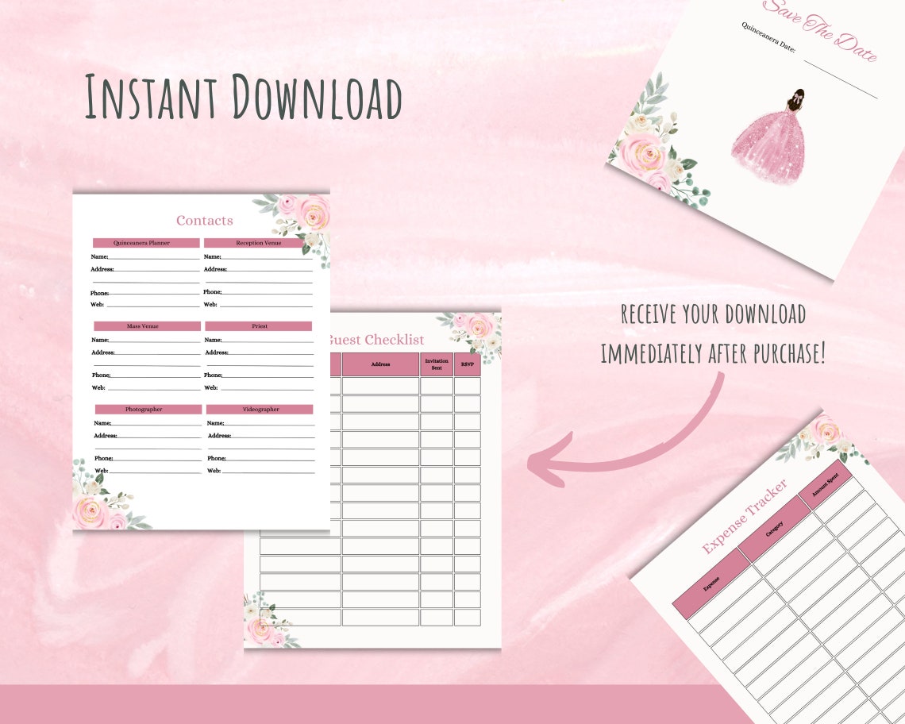Click the Phone line under Reception Venue
This screenshot has width=905, height=724.
tap(258, 291)
